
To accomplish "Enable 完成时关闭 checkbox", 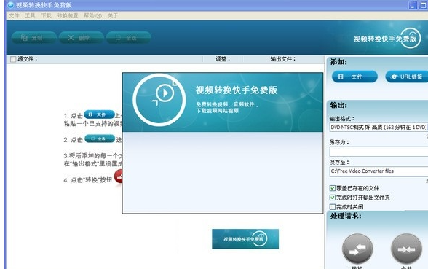I will (x=333, y=207).
